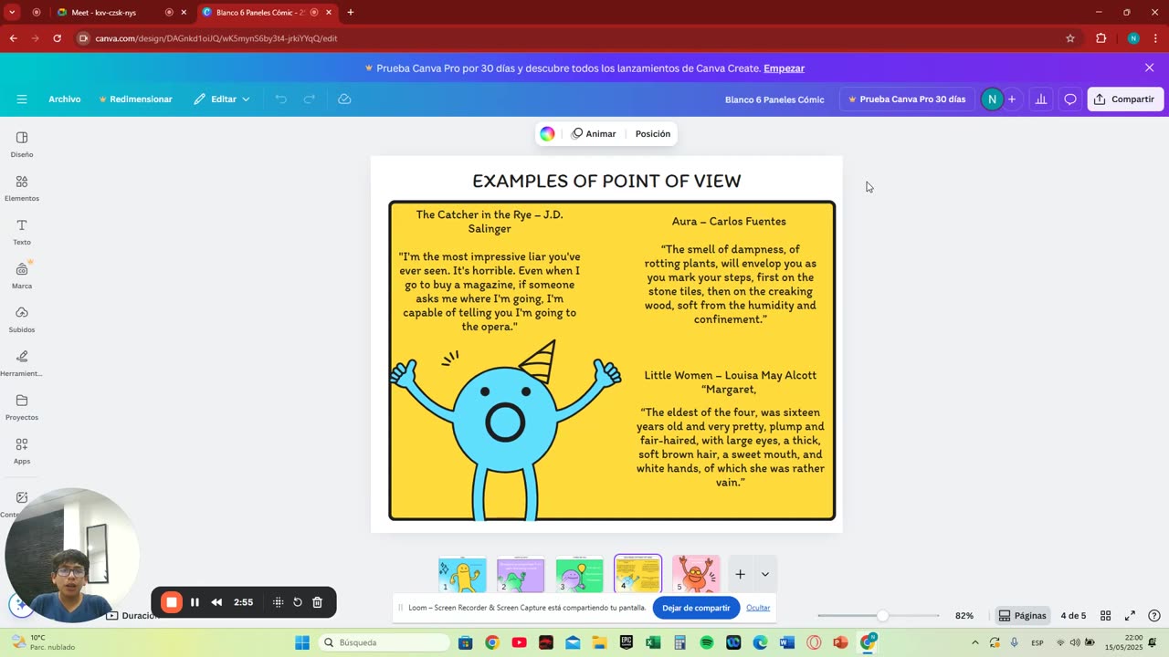Click the Windows Start button

click(302, 642)
